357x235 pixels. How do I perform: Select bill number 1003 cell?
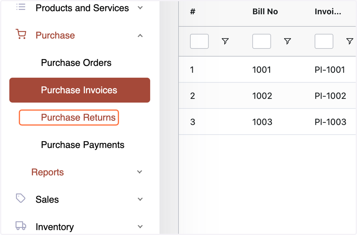[262, 122]
